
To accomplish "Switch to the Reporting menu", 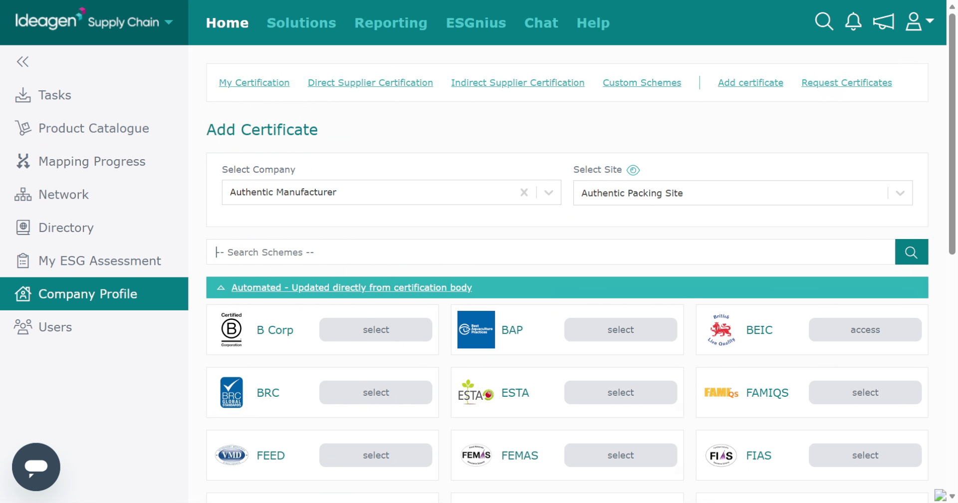I will coord(391,23).
